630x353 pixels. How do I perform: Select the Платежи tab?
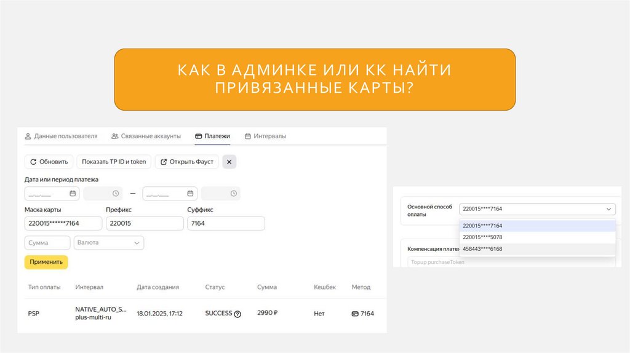(x=212, y=136)
